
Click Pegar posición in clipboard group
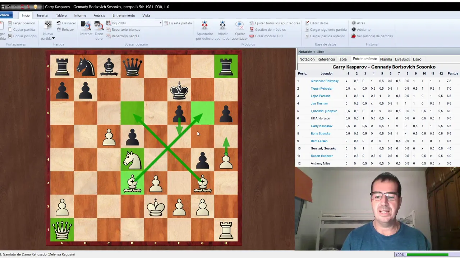click(22, 23)
